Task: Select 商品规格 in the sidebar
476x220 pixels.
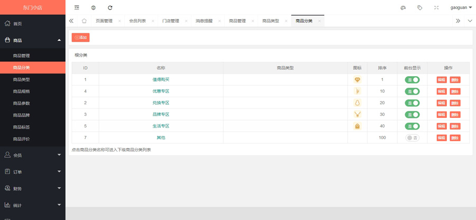Action: click(21, 91)
